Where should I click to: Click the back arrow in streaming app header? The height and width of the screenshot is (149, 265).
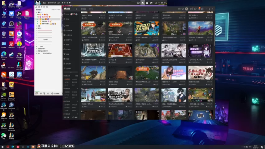74,9
